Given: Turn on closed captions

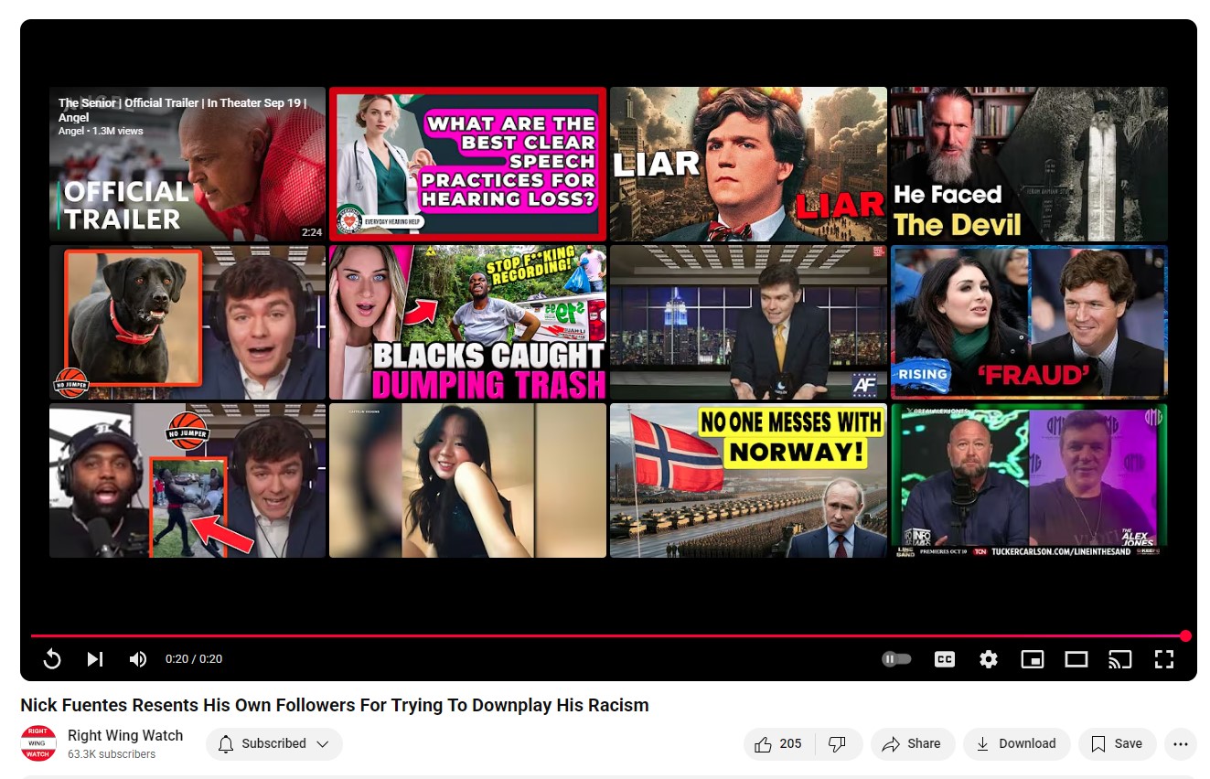Looking at the screenshot, I should 945,659.
